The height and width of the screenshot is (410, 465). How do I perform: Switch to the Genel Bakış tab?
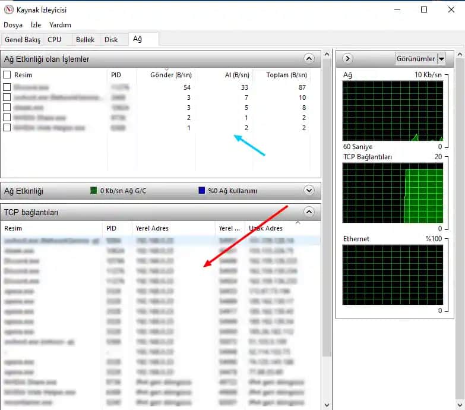pos(23,40)
